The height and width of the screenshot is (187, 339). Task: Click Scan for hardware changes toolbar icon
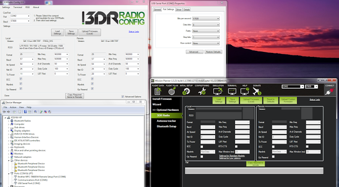tap(35, 112)
